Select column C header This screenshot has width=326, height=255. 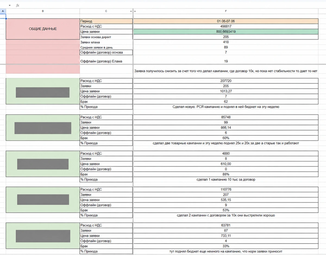[106, 11]
